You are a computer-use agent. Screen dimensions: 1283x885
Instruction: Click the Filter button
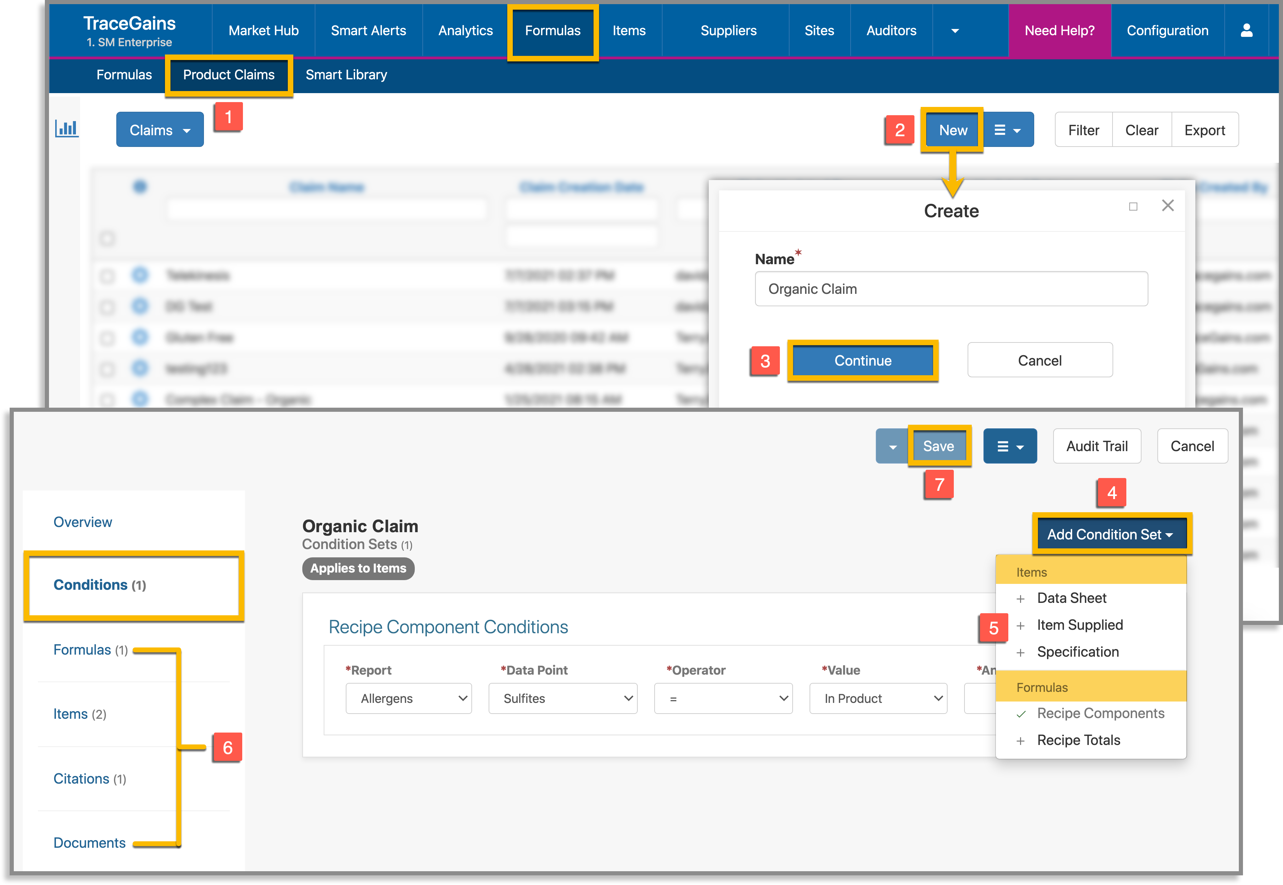[1083, 130]
